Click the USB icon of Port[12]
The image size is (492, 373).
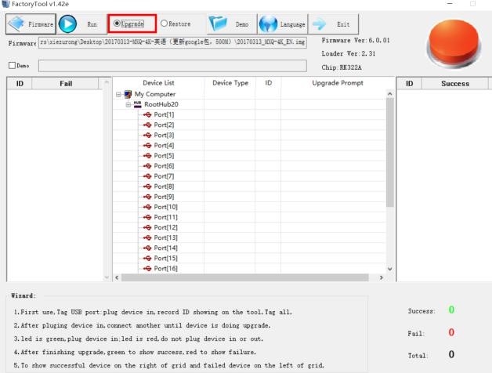[147, 227]
